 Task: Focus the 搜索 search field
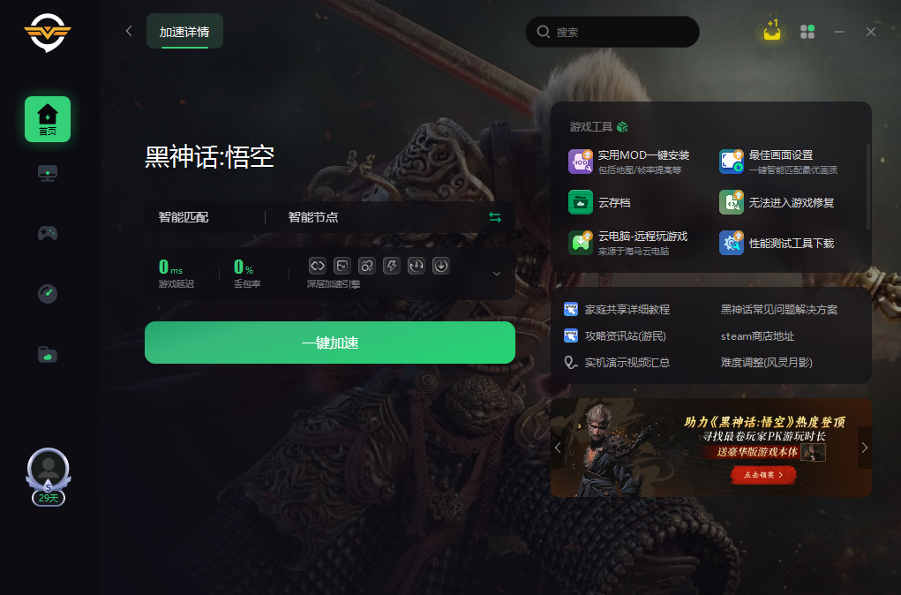[x=612, y=32]
